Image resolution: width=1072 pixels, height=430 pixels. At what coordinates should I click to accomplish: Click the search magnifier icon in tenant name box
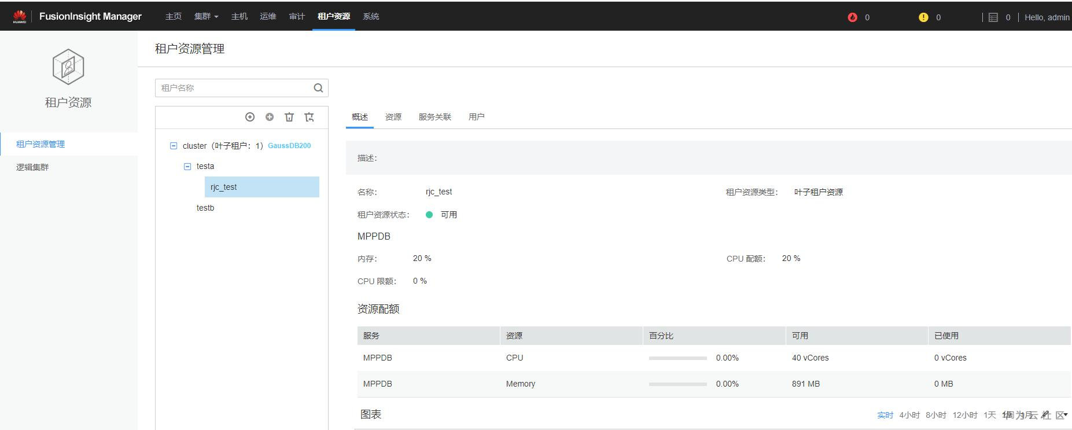point(318,88)
